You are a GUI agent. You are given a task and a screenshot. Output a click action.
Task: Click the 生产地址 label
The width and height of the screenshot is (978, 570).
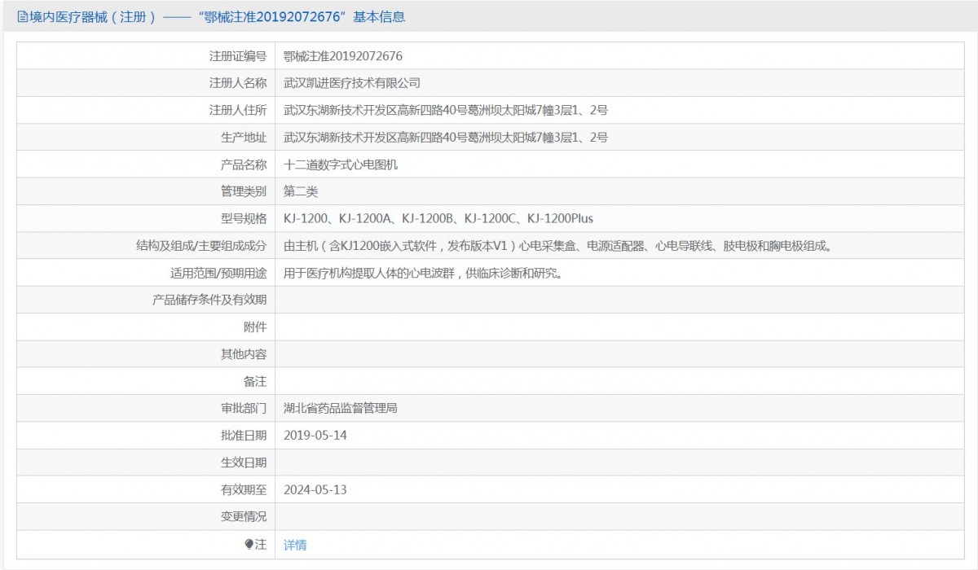click(244, 138)
